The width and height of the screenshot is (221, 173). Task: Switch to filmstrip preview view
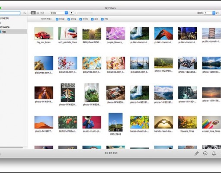pyautogui.click(x=42, y=13)
